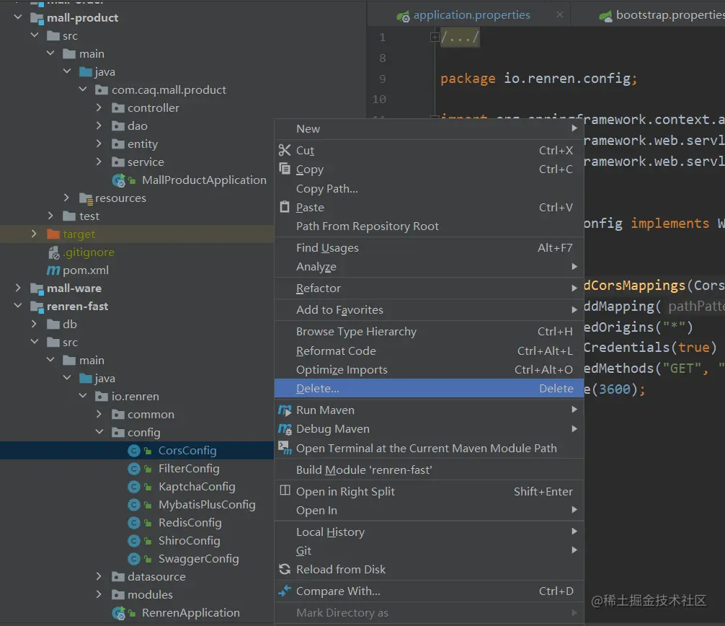Click the Open in Right Split icon
The height and width of the screenshot is (626, 725).
click(x=285, y=490)
